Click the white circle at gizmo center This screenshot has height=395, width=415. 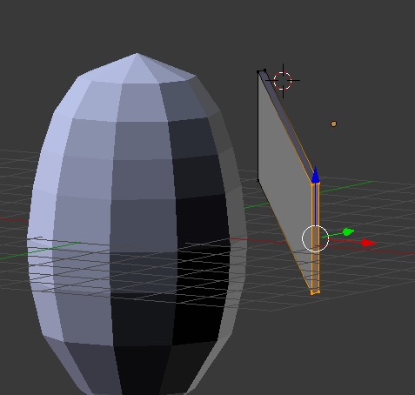315,238
